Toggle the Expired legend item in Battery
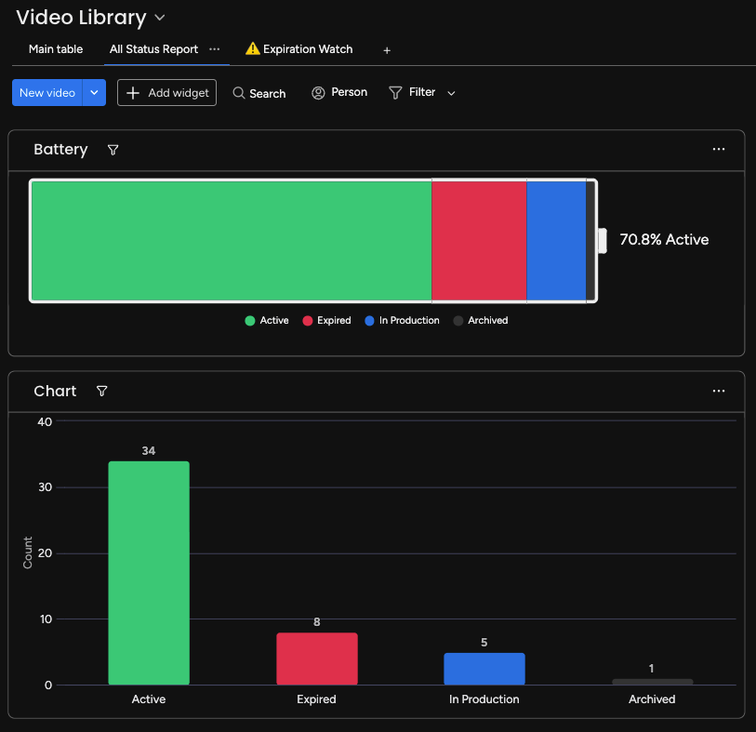 click(326, 321)
